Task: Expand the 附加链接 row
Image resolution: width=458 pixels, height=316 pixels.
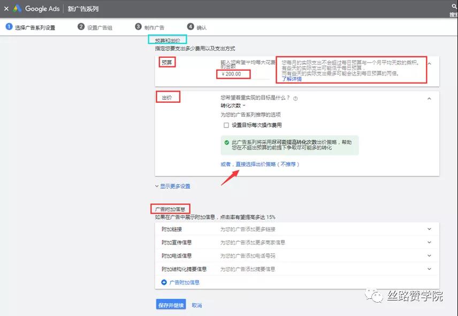Action: tap(297, 229)
